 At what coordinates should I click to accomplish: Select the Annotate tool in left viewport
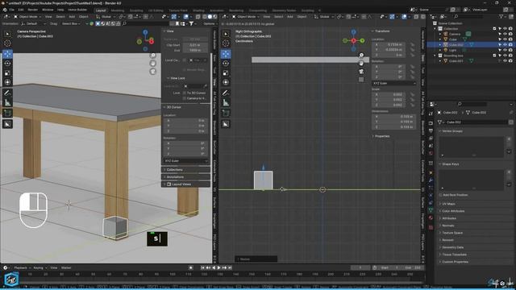tap(7, 93)
